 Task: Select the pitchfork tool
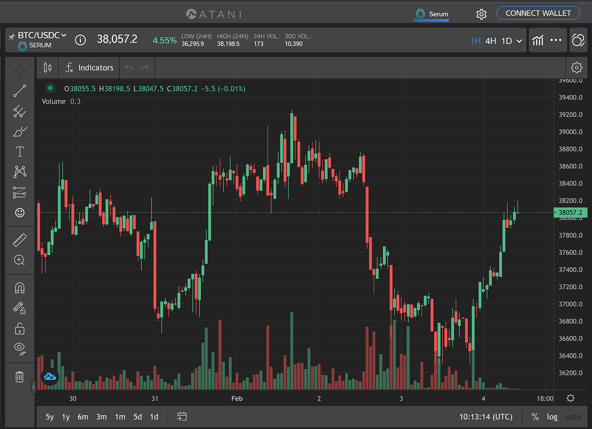(x=20, y=111)
